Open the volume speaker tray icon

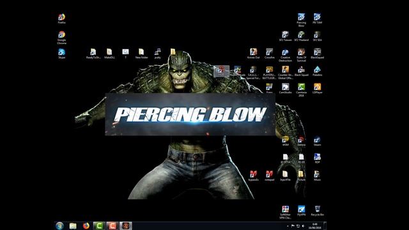coord(303,226)
